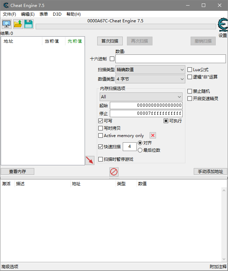This screenshot has height=271, width=228.
Task: Save current table with floppy disk icon
Action: [29, 24]
